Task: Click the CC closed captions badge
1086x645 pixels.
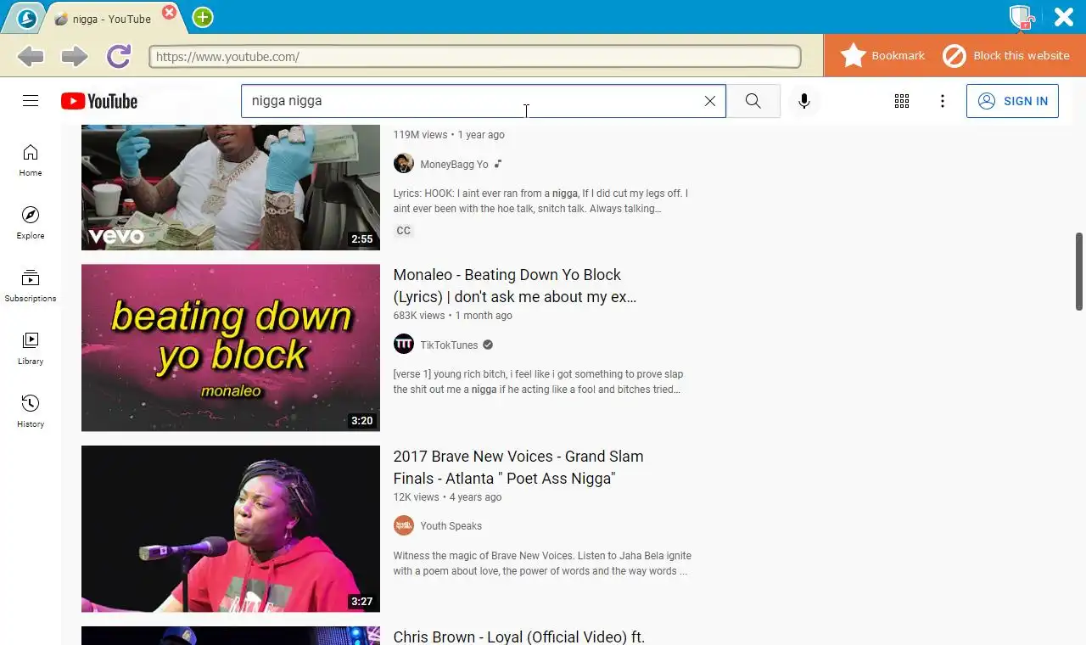Action: click(404, 231)
